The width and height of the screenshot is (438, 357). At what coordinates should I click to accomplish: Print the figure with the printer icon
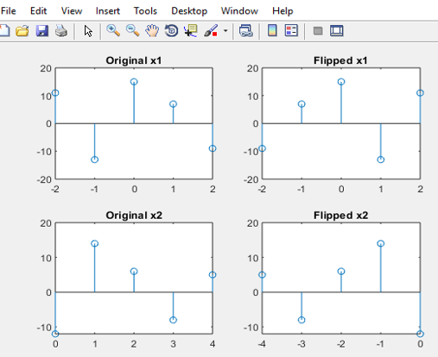[x=61, y=30]
